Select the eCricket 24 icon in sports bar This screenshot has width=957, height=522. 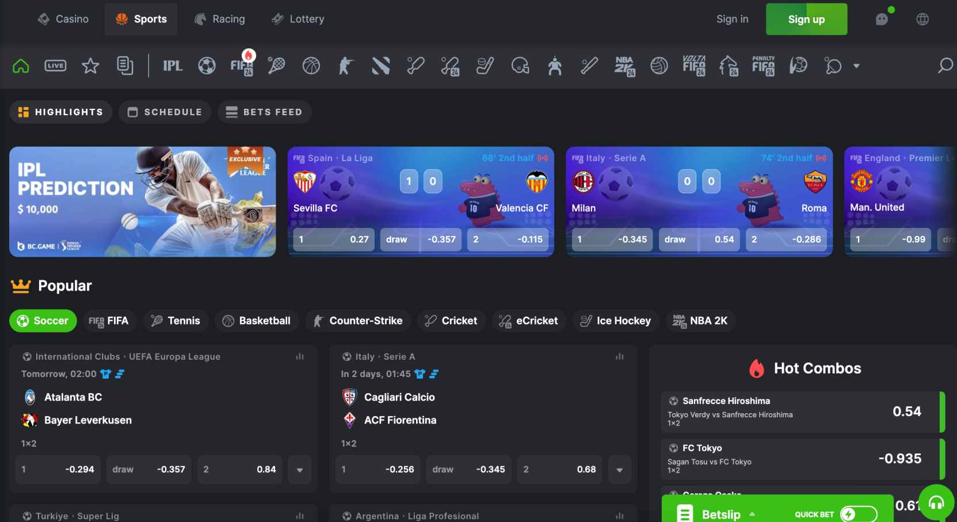(x=450, y=66)
